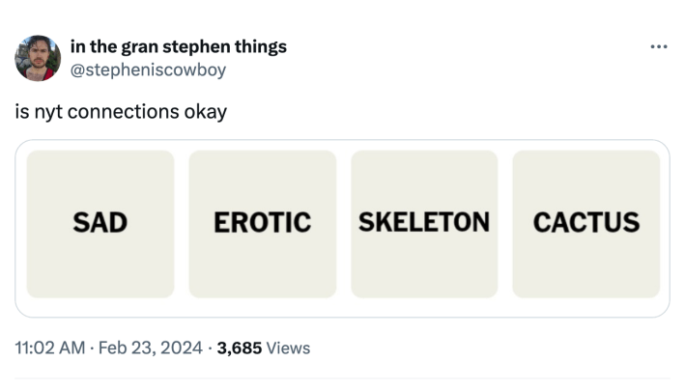Click the author's profile avatar photo

click(x=38, y=58)
